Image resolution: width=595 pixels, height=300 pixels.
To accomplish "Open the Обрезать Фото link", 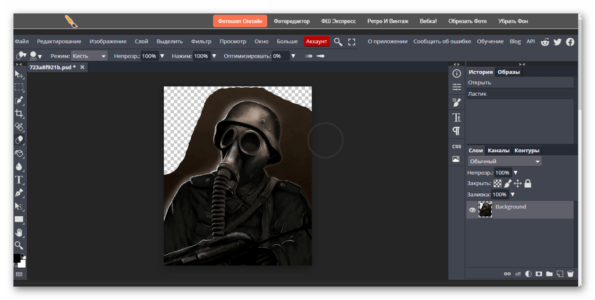I will coord(467,21).
